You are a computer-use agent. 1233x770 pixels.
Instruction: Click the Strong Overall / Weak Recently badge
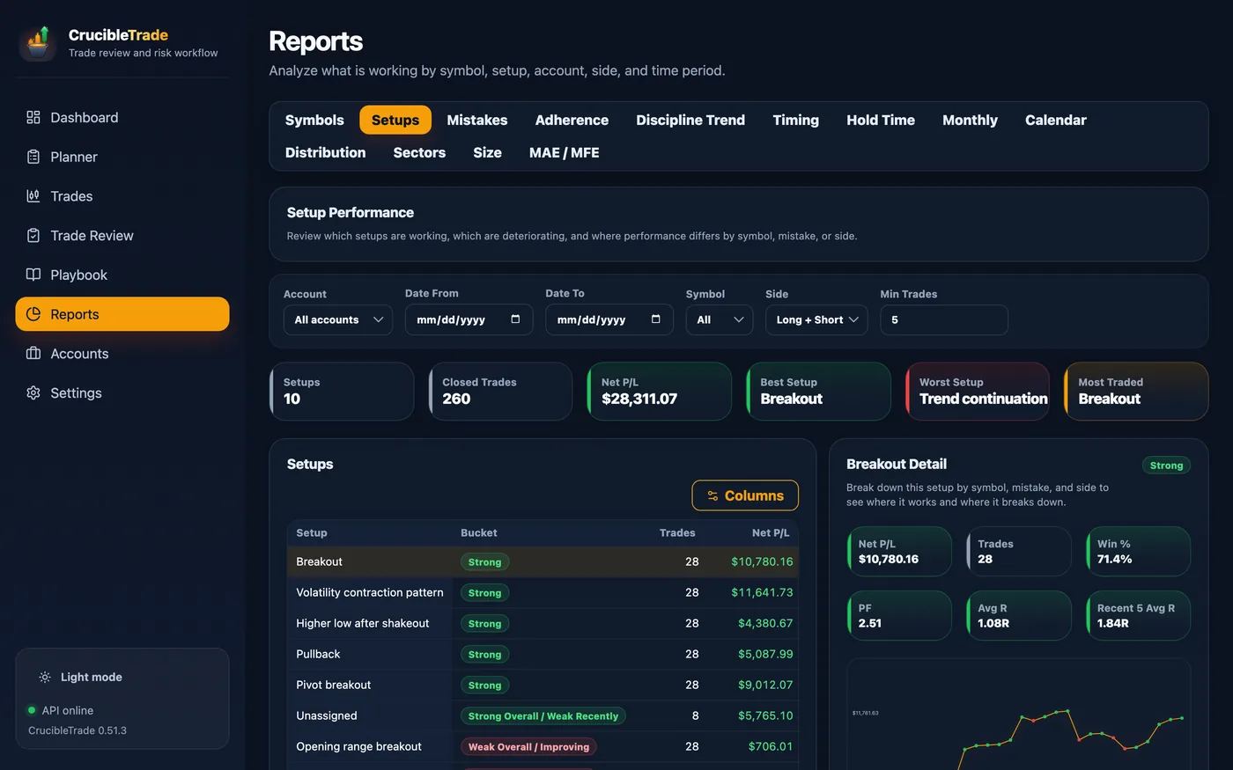pyautogui.click(x=543, y=716)
